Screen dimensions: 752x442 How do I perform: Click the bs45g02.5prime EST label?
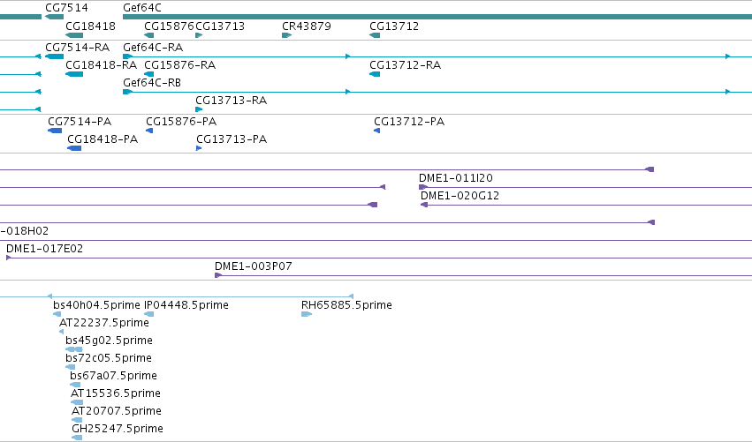109,341
